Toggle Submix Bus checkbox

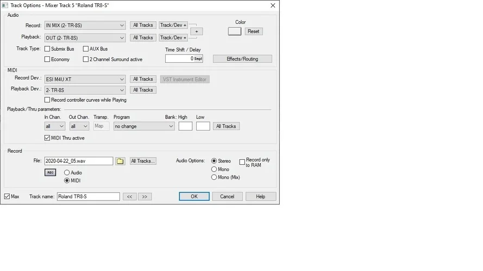(47, 49)
